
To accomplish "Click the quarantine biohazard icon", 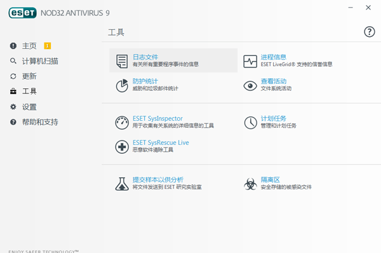I will [x=250, y=184].
